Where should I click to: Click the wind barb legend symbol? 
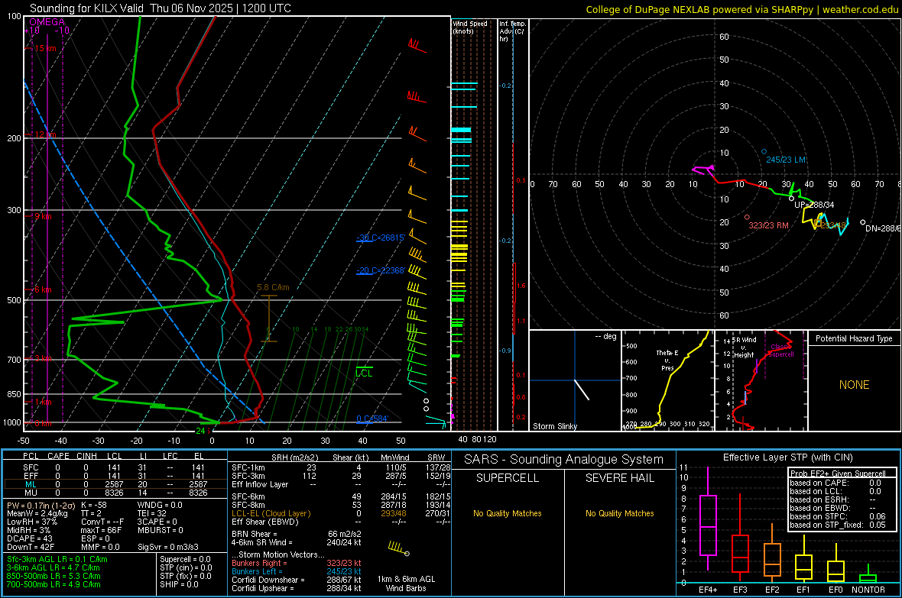pos(399,548)
